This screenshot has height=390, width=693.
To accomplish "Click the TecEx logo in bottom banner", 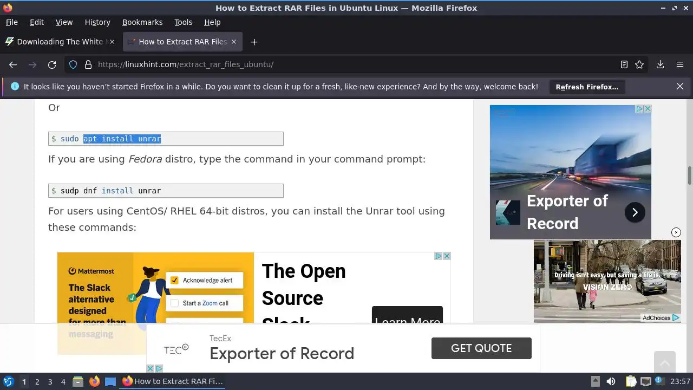I will click(x=176, y=350).
